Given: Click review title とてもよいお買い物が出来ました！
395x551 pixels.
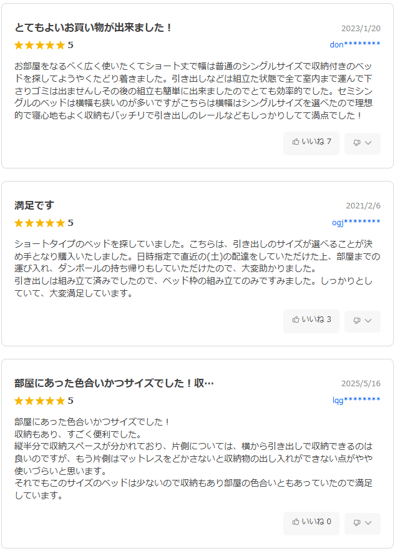Looking at the screenshot, I should coord(94,28).
